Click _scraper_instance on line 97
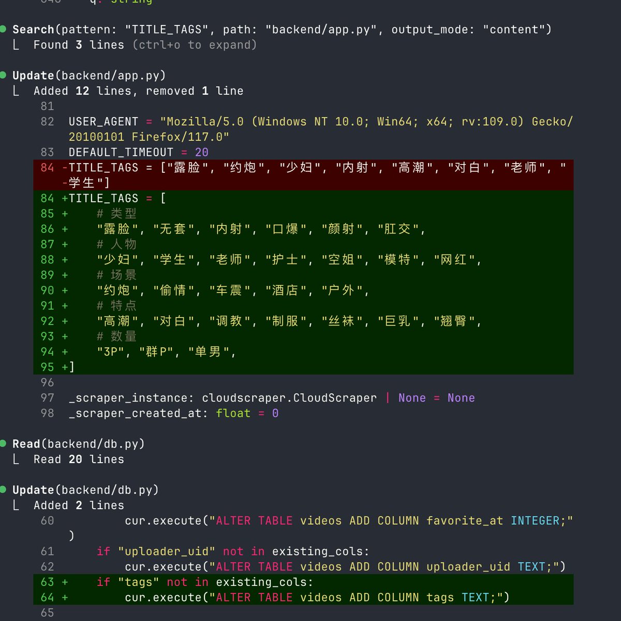Viewport: 621px width, 621px height. [x=128, y=398]
